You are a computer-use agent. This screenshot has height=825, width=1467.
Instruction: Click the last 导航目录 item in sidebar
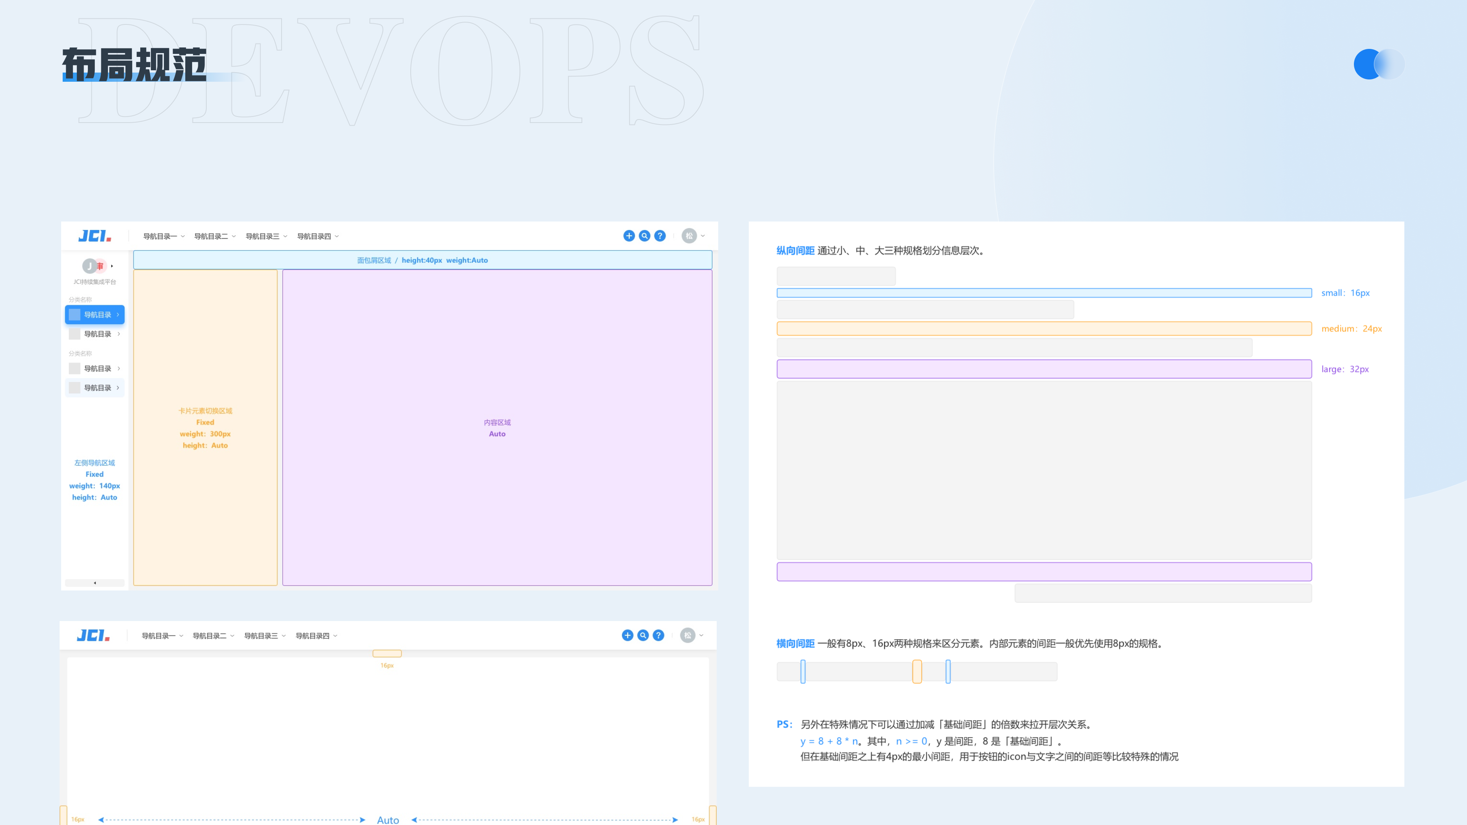94,388
